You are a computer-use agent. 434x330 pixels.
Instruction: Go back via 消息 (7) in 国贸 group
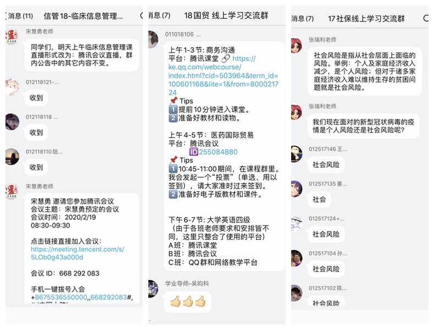click(x=159, y=15)
